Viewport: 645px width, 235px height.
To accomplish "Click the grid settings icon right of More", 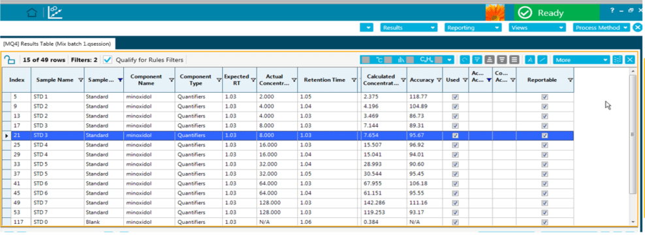I will (x=617, y=60).
